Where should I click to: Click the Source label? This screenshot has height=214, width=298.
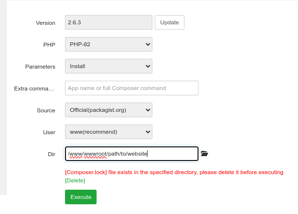click(x=46, y=110)
